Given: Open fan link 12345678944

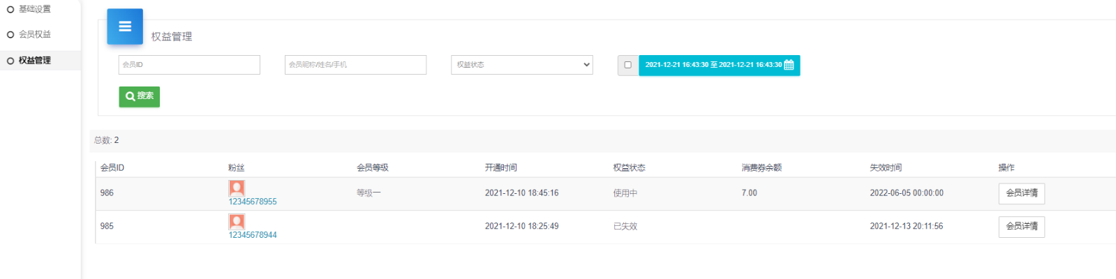Looking at the screenshot, I should click(253, 235).
